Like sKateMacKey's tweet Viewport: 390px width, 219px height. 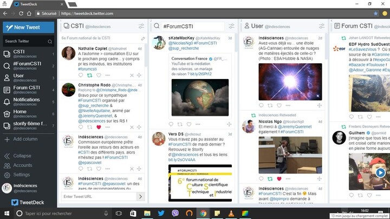pos(189,124)
